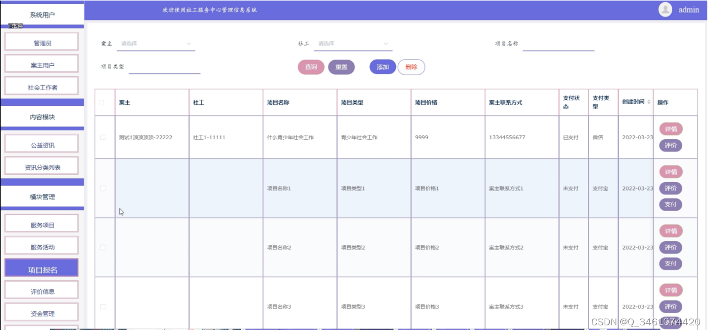The height and width of the screenshot is (332, 709).
Task: Click 评价 for 项目名称2 row
Action: (x=671, y=247)
